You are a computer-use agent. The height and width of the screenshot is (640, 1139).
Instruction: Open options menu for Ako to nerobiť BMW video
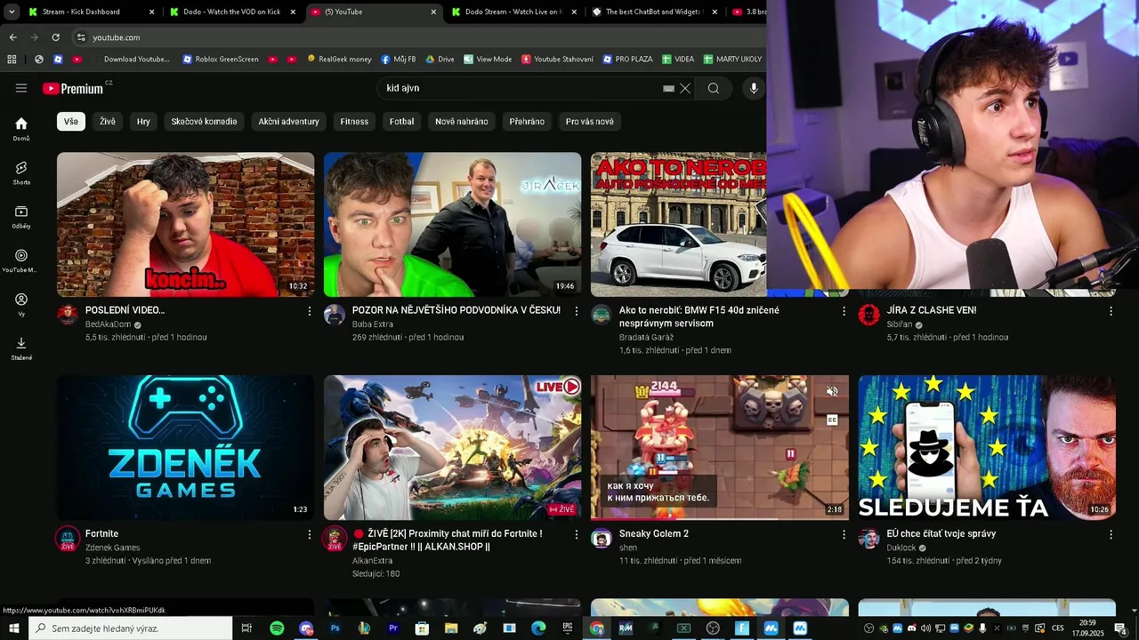point(844,311)
